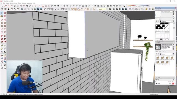
Task: Open the Styles collection dropdown
Action: click(167, 54)
